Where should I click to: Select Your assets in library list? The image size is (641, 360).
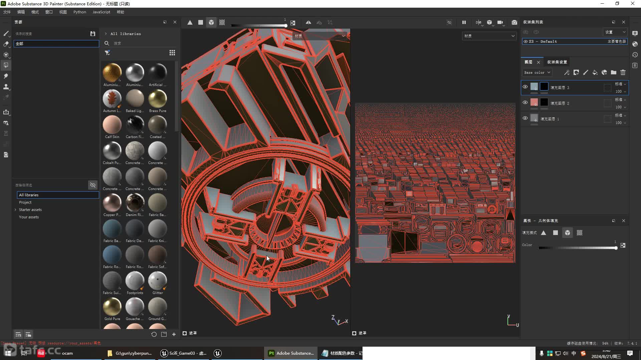[29, 217]
